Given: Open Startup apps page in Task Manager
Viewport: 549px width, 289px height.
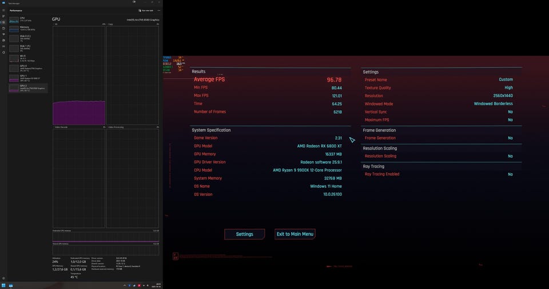Looking at the screenshot, I should 3,34.
